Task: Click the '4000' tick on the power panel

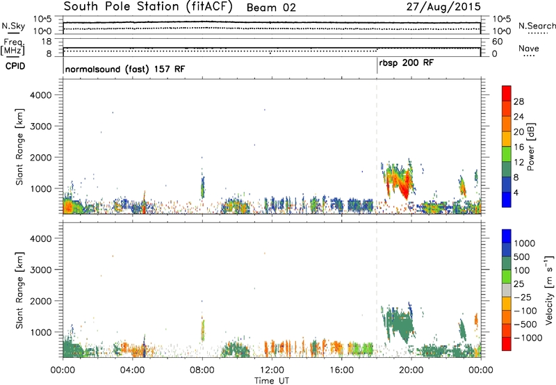Action: 41,95
